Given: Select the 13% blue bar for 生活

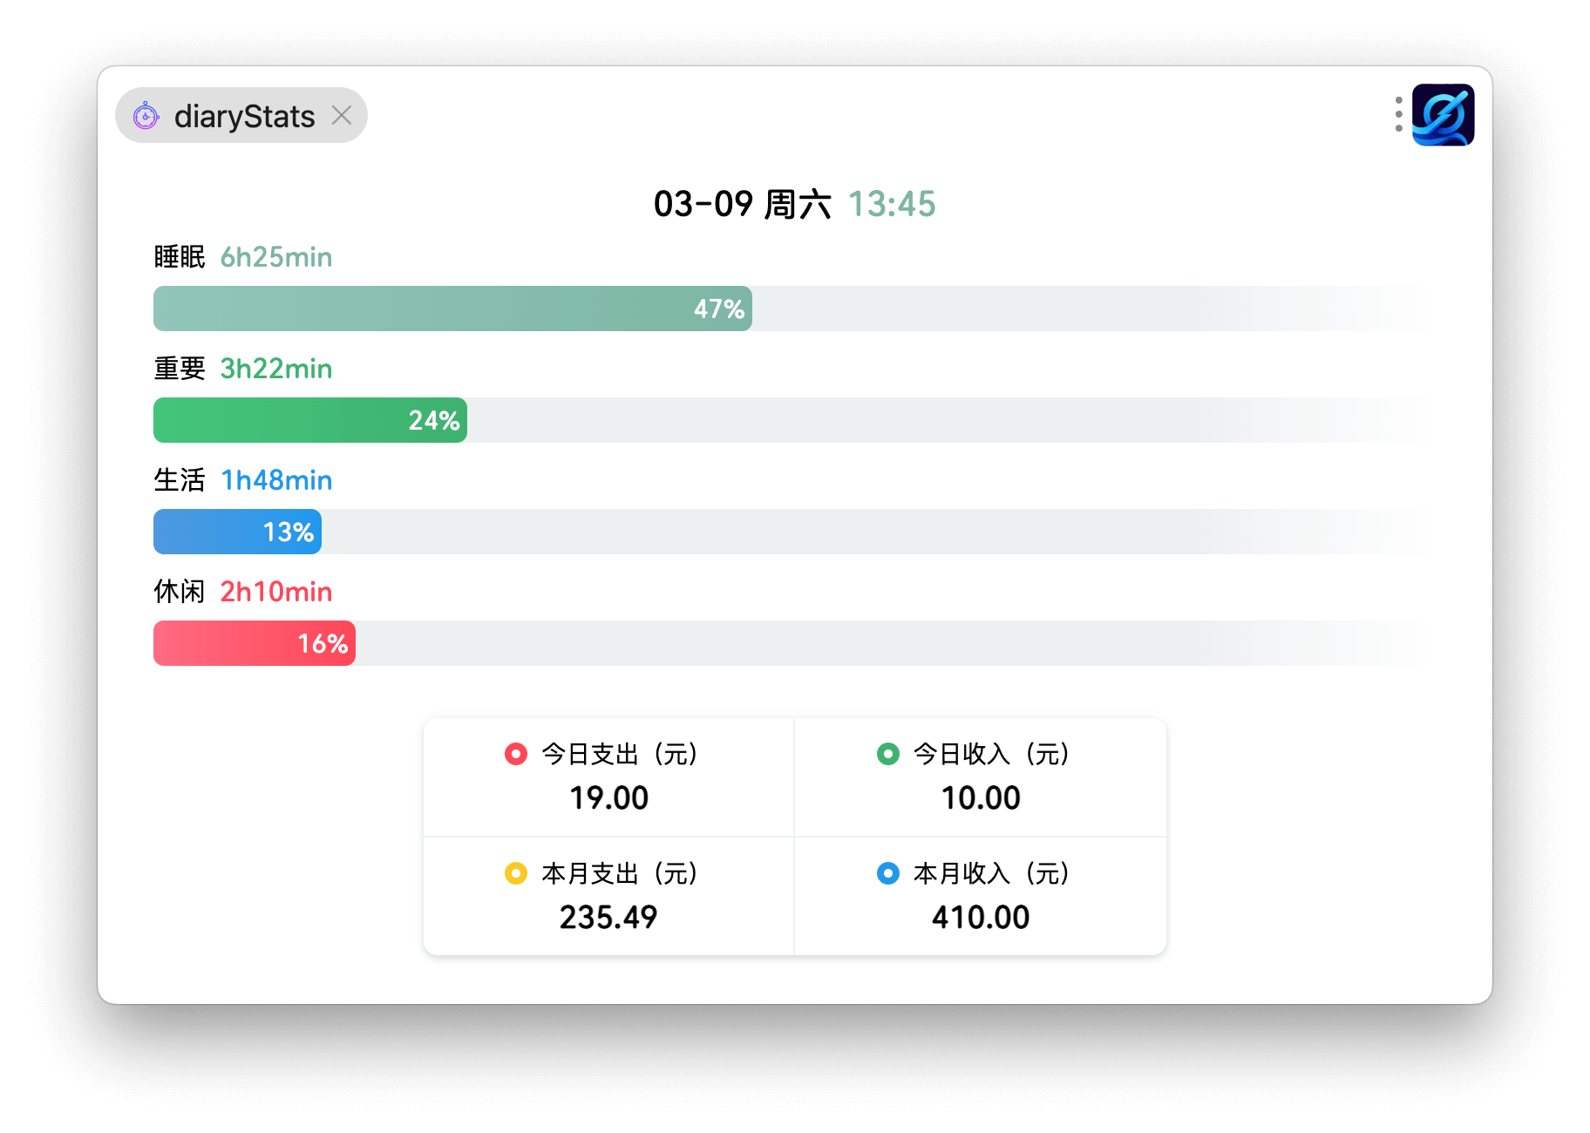Looking at the screenshot, I should coord(237,531).
